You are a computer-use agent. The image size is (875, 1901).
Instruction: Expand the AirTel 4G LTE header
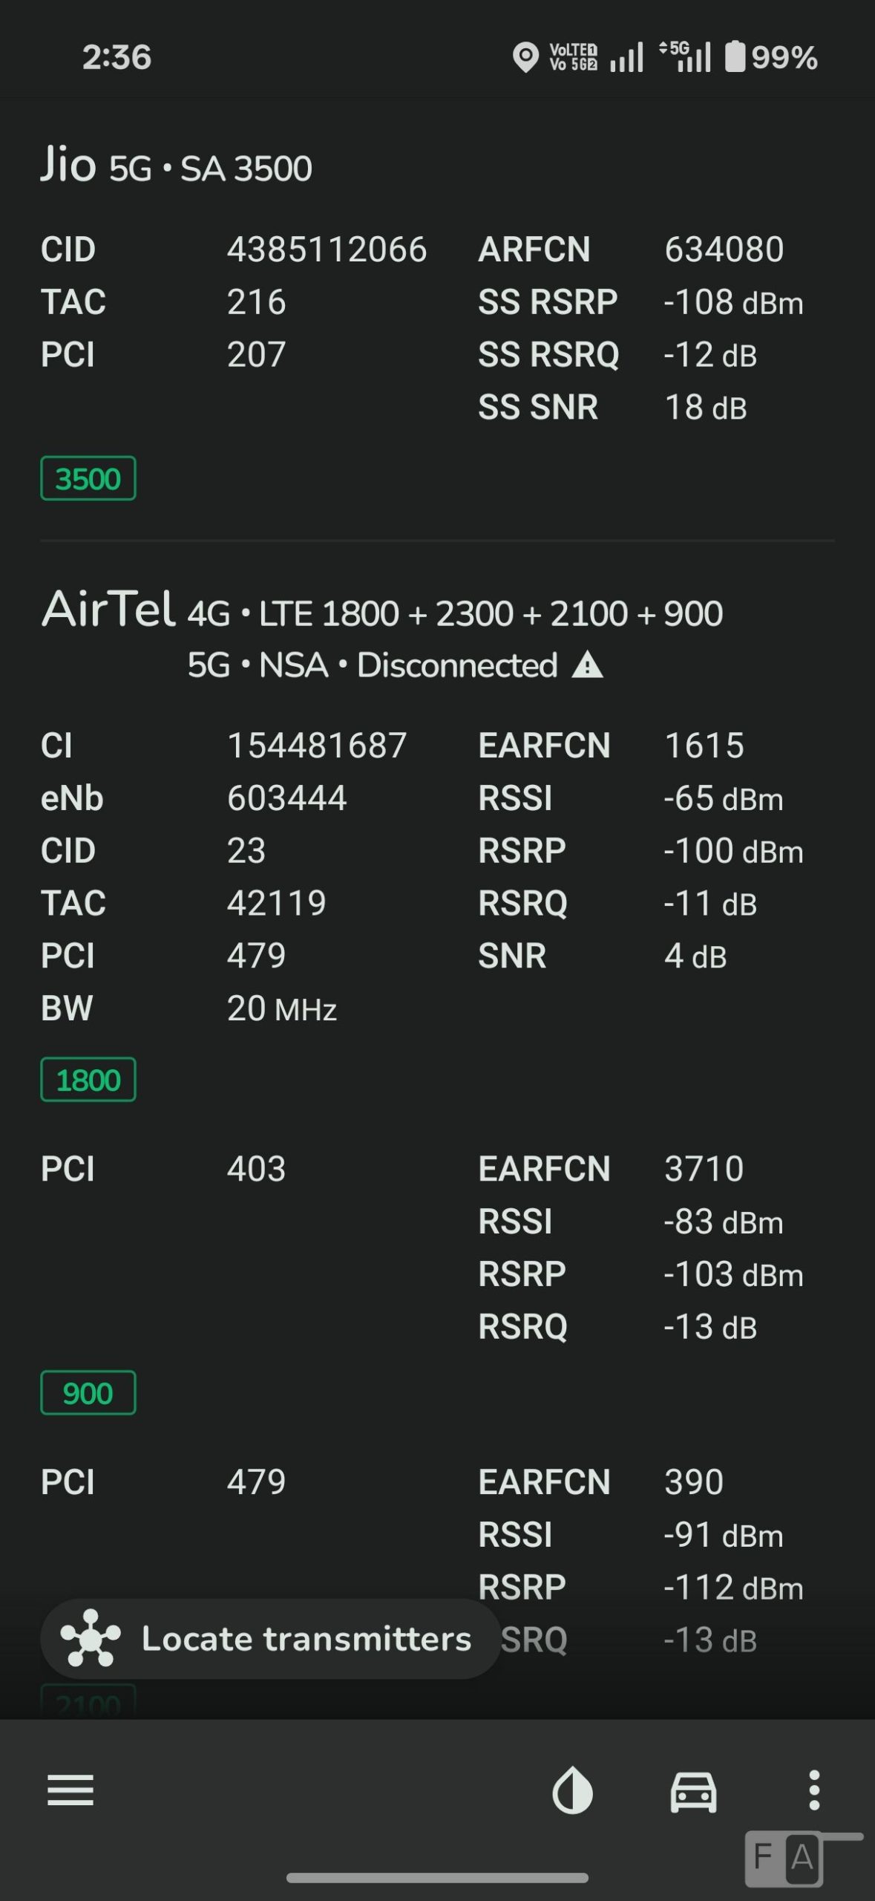pyautogui.click(x=382, y=612)
